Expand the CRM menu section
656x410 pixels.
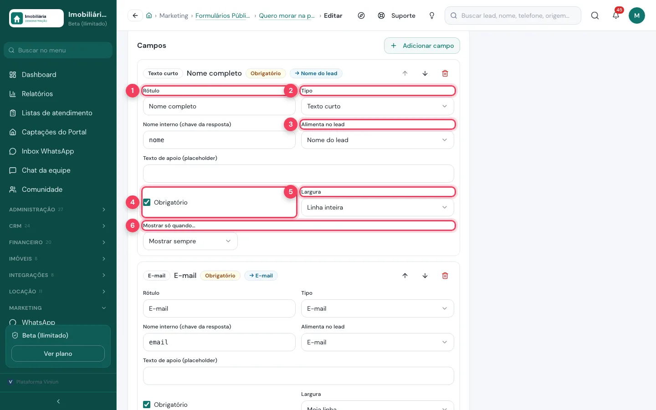point(58,226)
